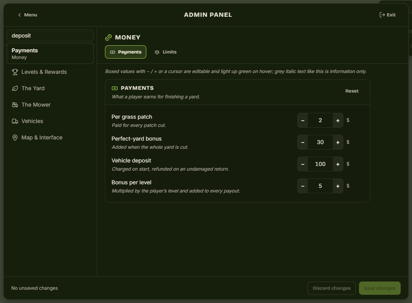Decrease the Per grass patch value
Viewport: 412px width, 303px height.
(303, 121)
